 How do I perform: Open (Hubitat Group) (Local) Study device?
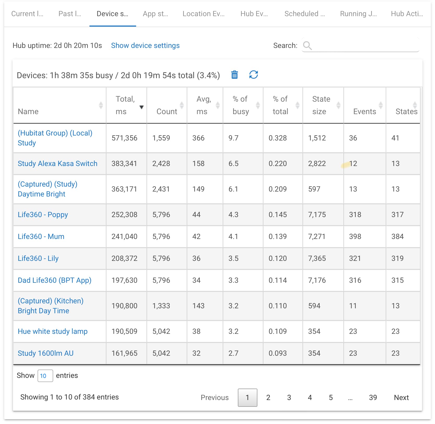[x=55, y=138]
